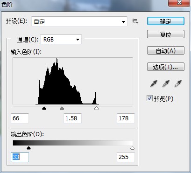
Task: Click the 输出色阶(O): label
Action: point(27,134)
